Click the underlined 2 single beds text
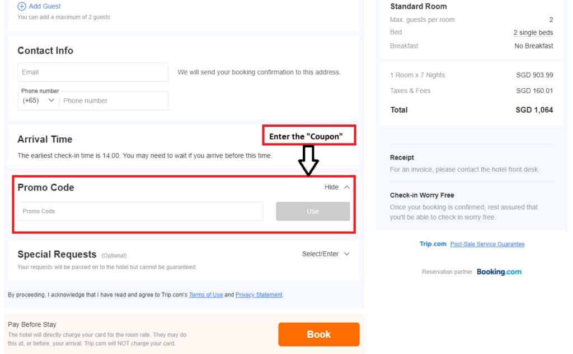This screenshot has height=354, width=573. click(x=533, y=32)
